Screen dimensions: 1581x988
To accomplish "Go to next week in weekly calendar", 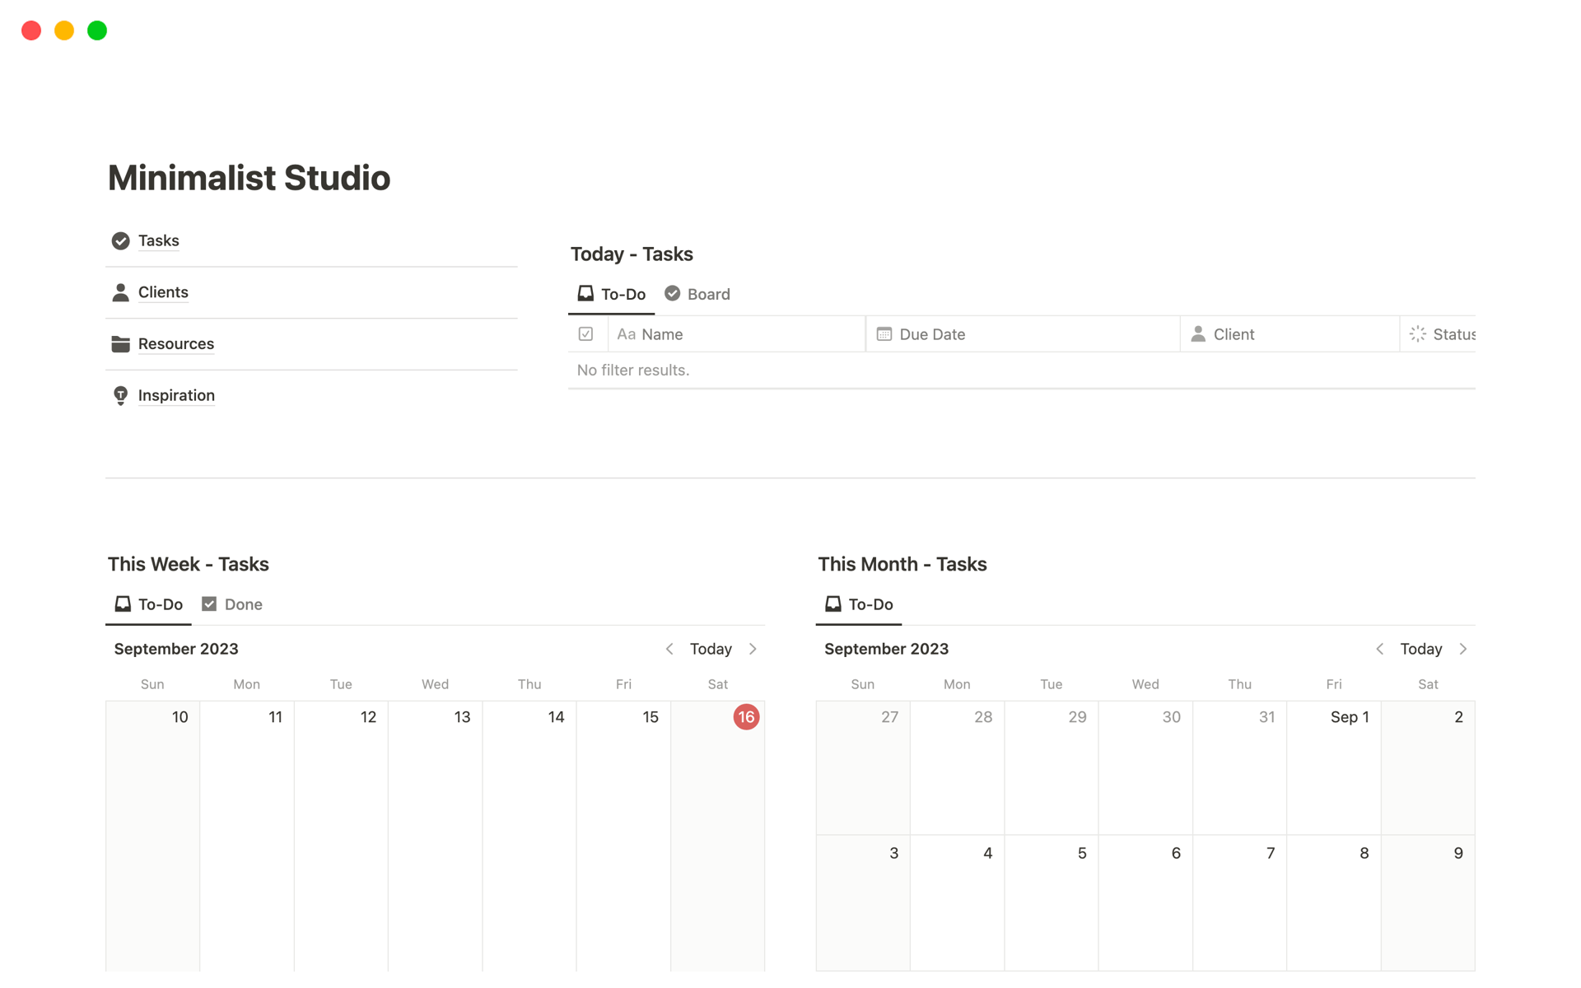I will (x=753, y=649).
